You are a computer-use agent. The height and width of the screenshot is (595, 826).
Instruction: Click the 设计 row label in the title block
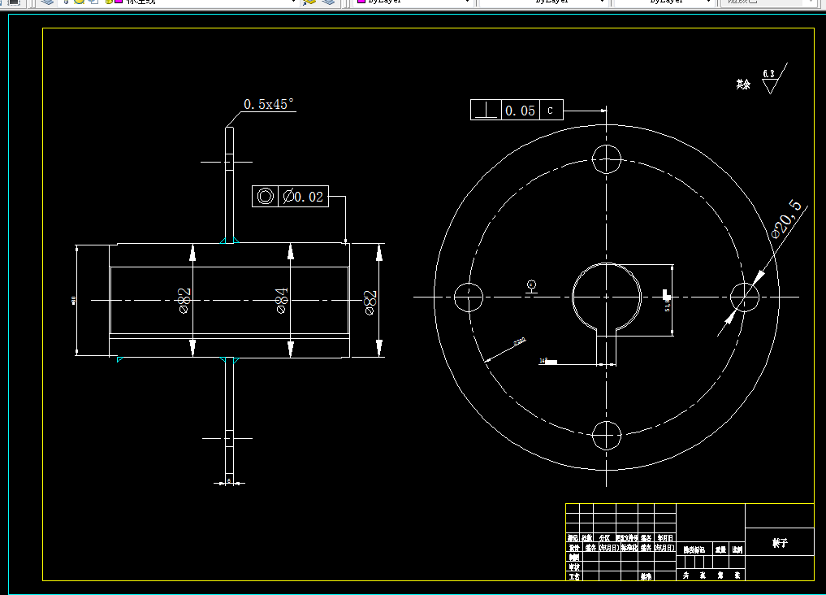point(573,548)
